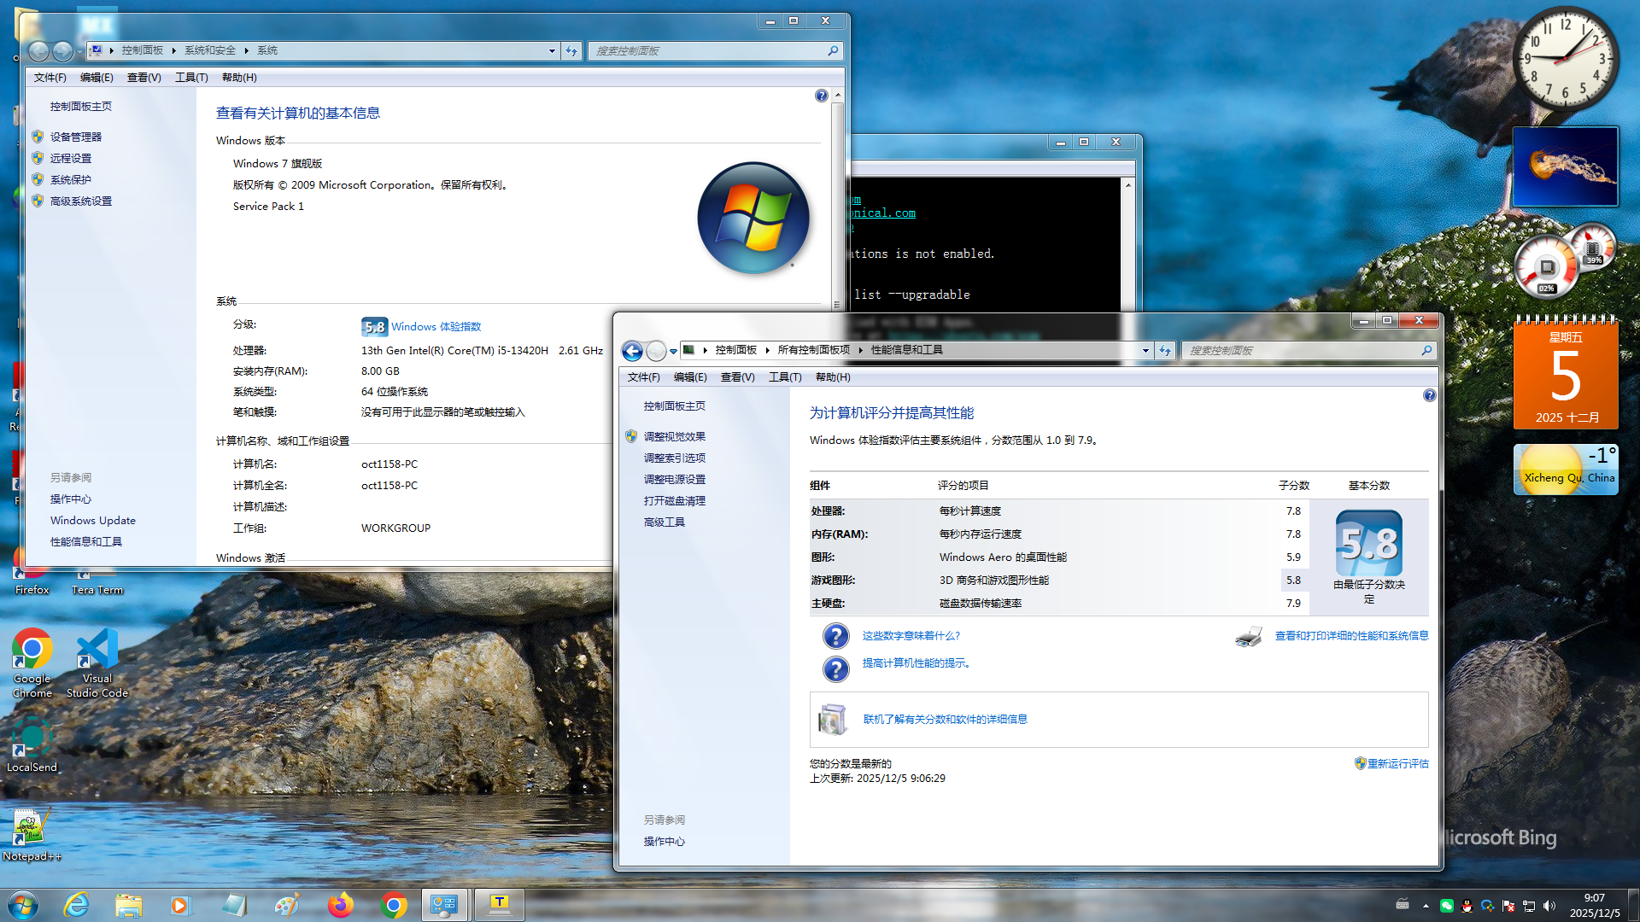Click the 5.8 Windows Experience Index badge
Screen dimensions: 1640x922
(x=374, y=327)
